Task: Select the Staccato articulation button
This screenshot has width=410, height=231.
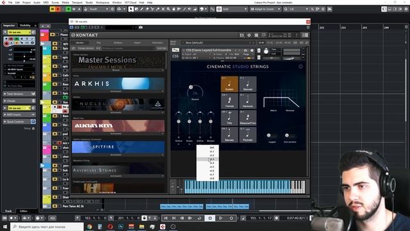Action: tap(248, 84)
